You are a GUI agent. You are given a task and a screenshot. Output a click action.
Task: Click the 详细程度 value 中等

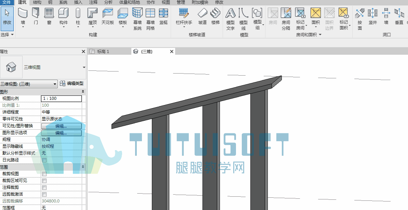pyautogui.click(x=62, y=112)
